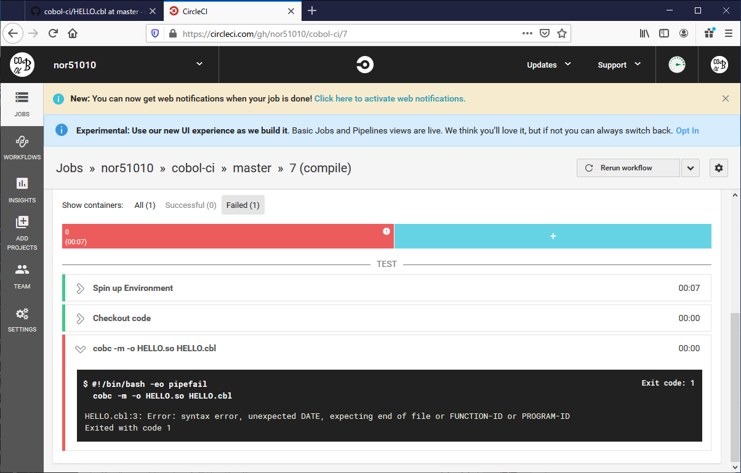Reload the current page
This screenshot has height=473, width=741.
click(x=53, y=33)
